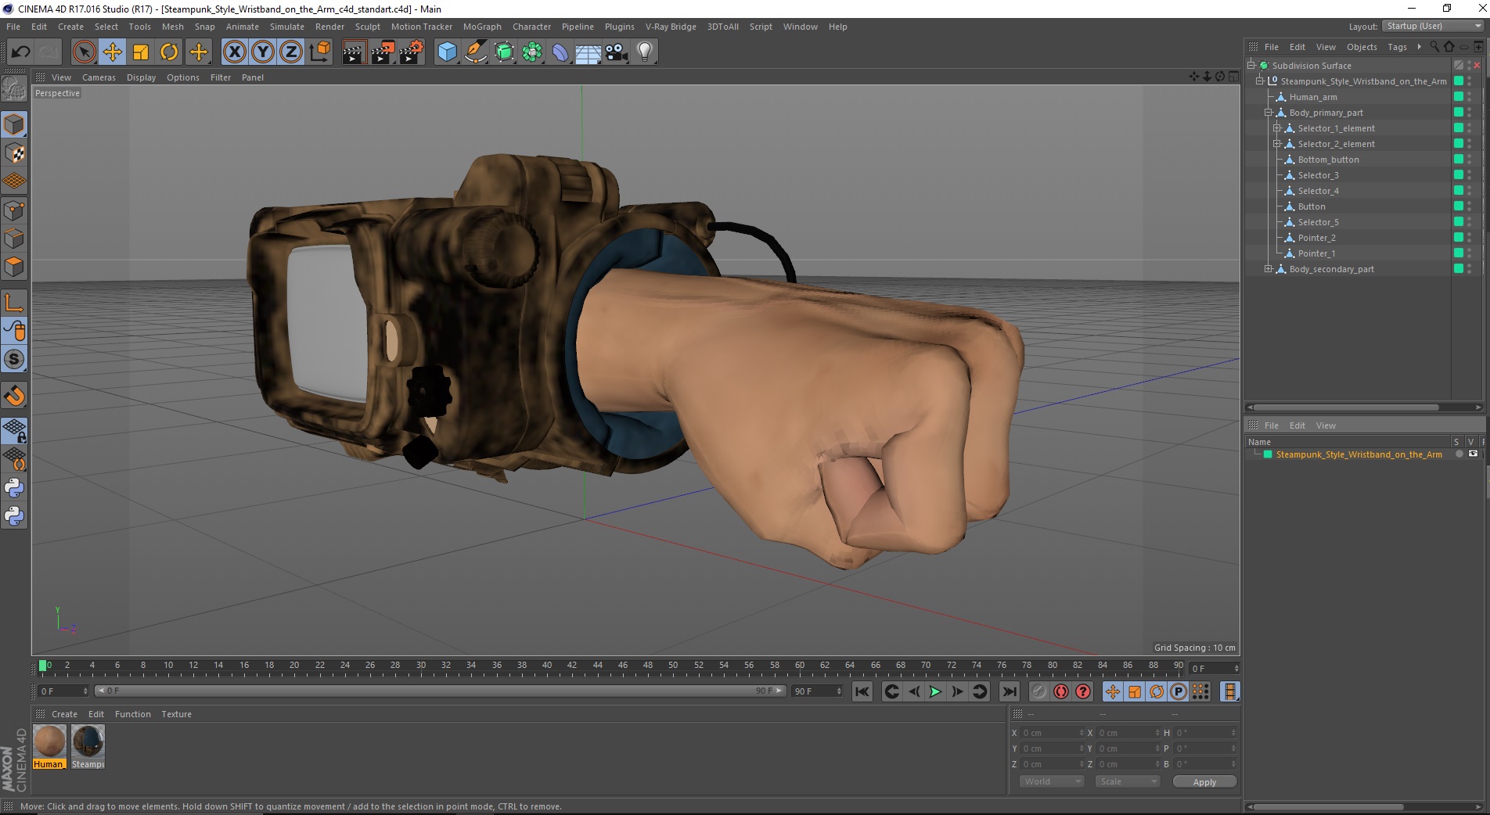This screenshot has height=815, width=1490.
Task: Go to start of animation
Action: coord(862,691)
